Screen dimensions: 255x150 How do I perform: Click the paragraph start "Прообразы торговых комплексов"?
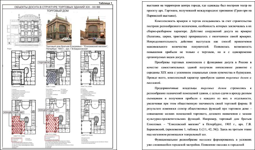click(x=178, y=62)
